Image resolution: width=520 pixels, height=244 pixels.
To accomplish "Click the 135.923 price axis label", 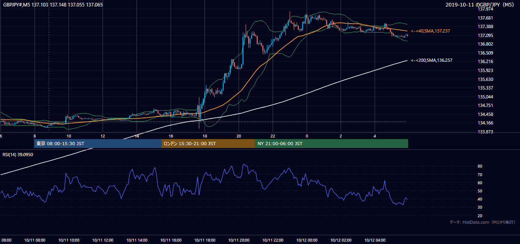I will point(485,70).
